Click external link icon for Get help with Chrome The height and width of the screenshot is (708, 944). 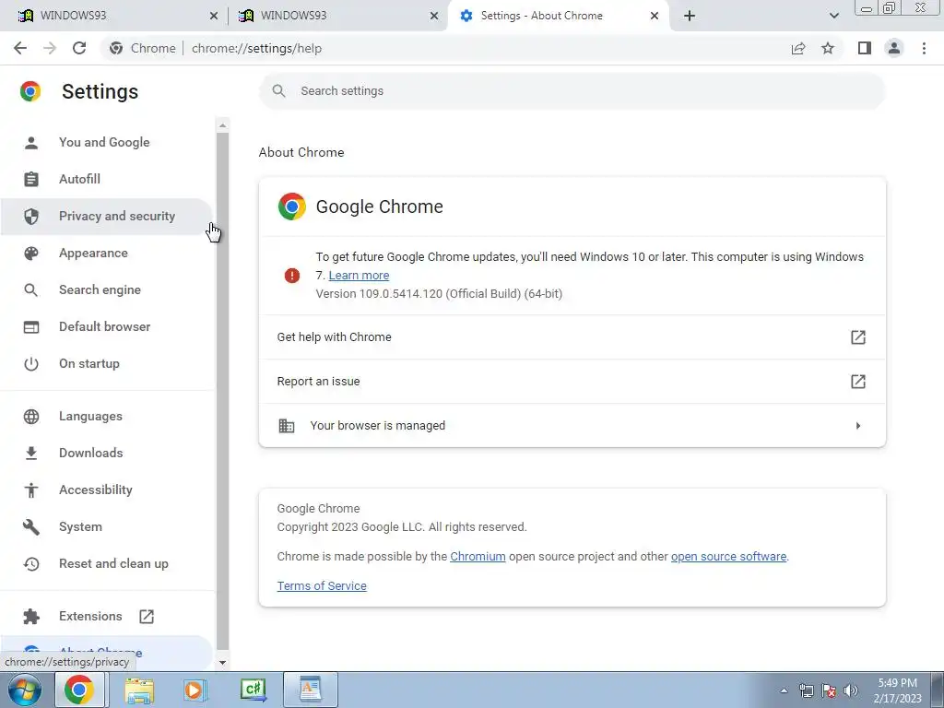(858, 337)
